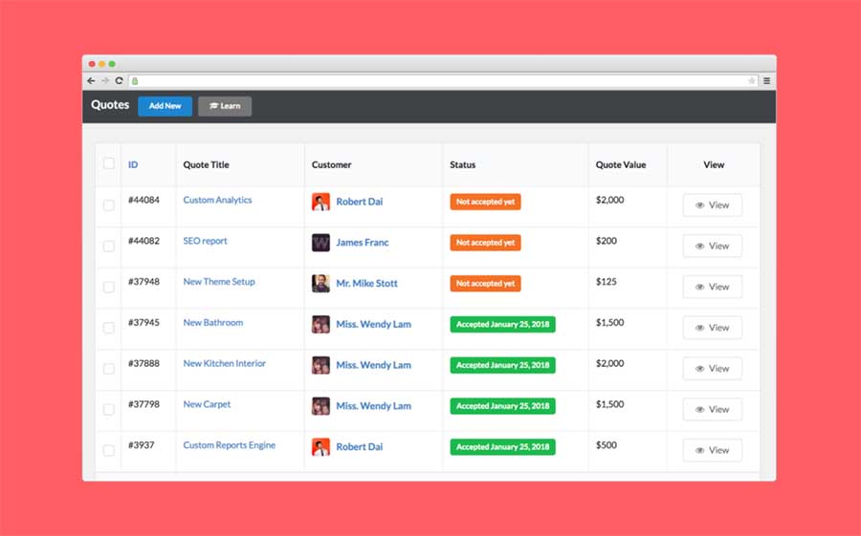The height and width of the screenshot is (536, 861).
Task: Click Robert Dai's avatar in row #3937
Action: pos(320,447)
